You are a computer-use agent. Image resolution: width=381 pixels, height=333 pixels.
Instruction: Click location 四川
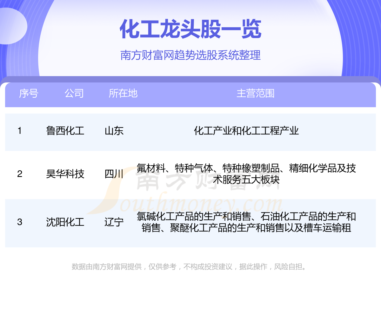(114, 174)
